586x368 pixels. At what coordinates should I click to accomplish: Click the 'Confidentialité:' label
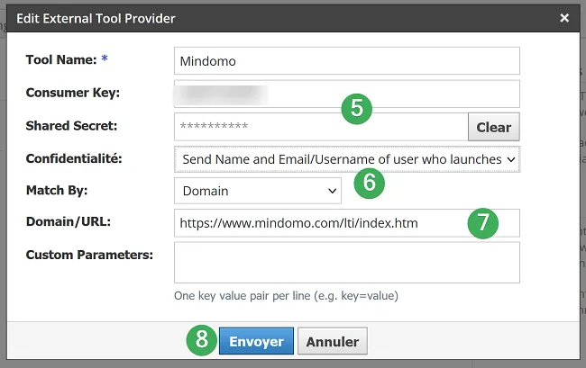click(74, 158)
